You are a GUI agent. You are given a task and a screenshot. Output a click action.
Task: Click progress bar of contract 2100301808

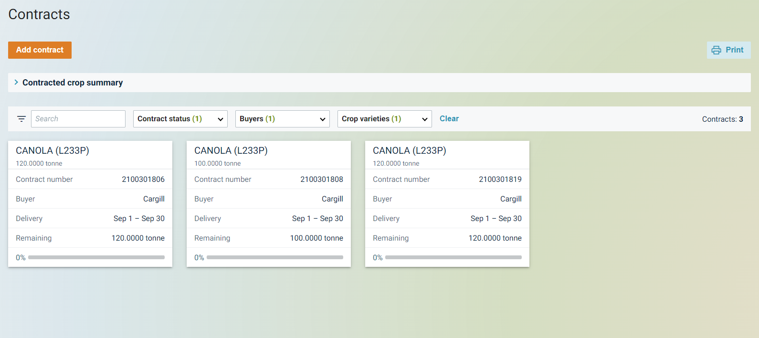pos(274,257)
